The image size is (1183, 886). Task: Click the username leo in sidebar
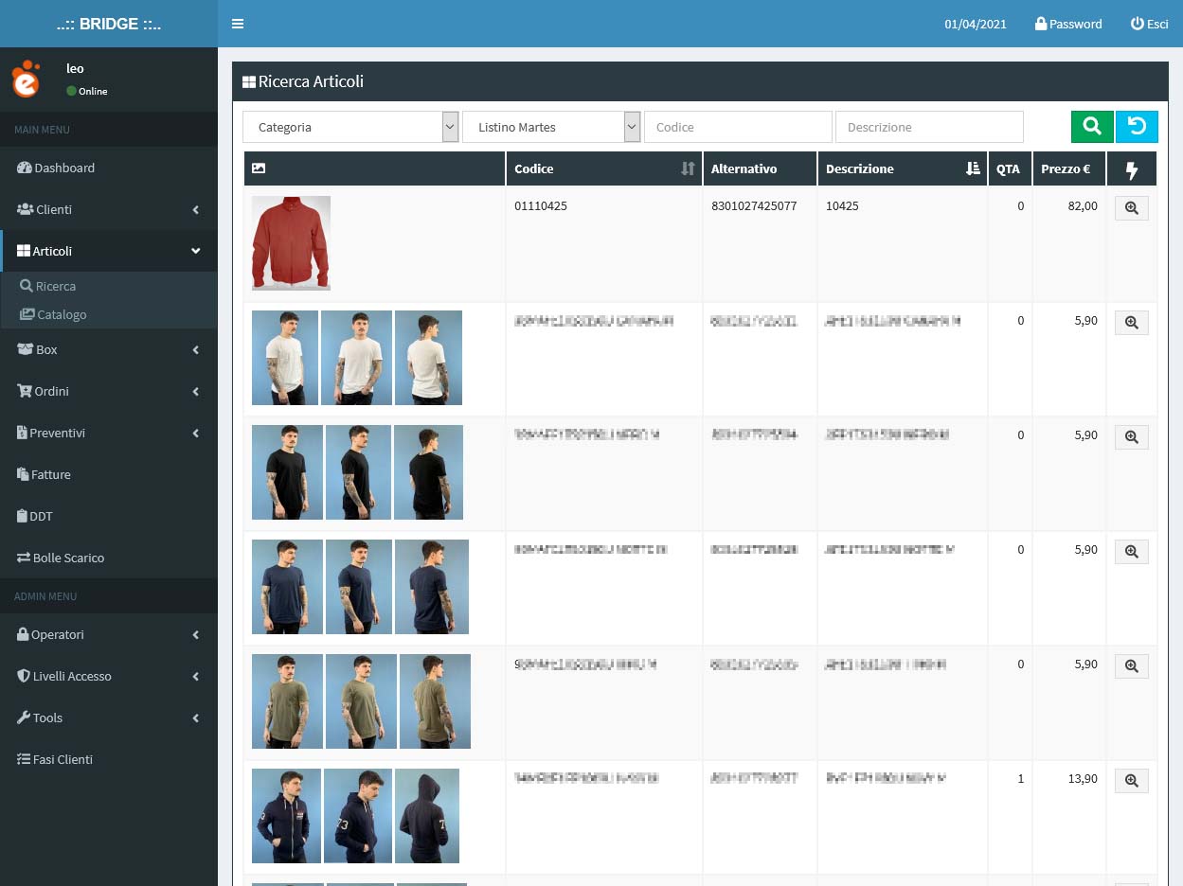coord(75,68)
